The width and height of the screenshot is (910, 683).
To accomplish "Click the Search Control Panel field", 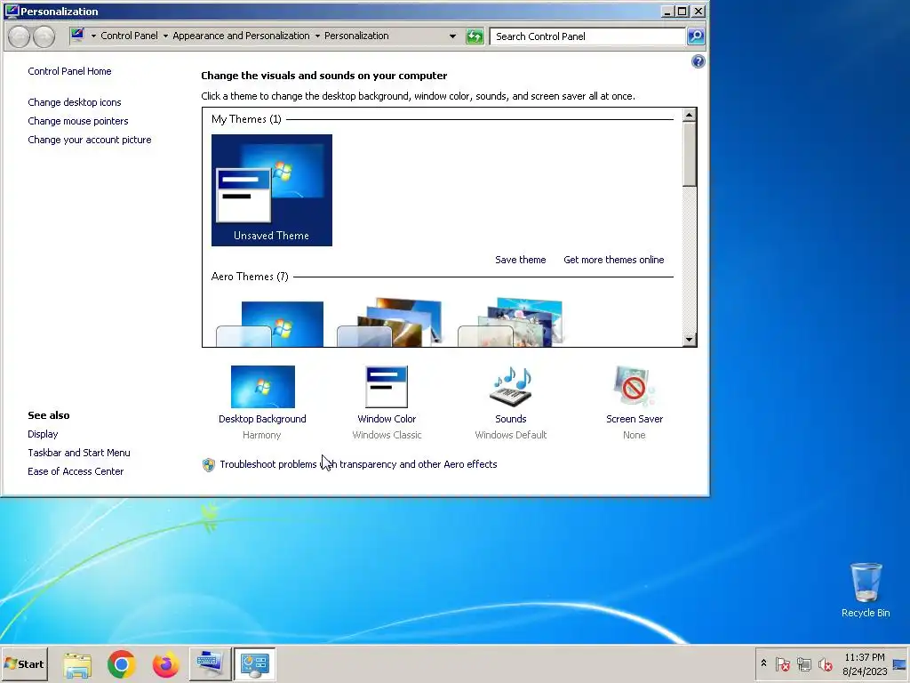I will coord(587,36).
